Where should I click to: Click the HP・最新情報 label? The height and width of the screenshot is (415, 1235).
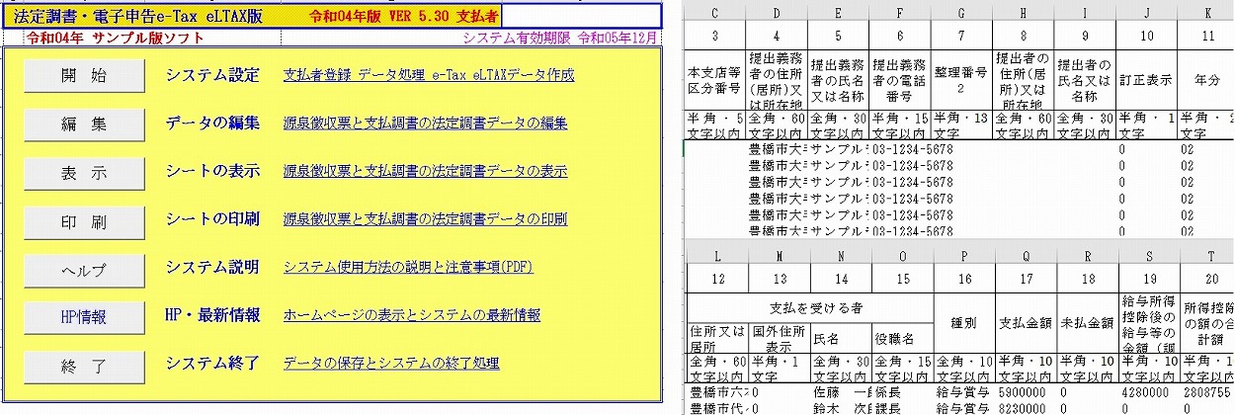point(212,315)
